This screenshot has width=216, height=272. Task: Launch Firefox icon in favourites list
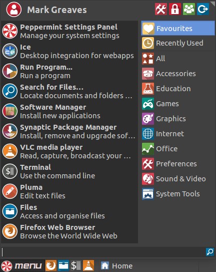[x=10, y=231]
